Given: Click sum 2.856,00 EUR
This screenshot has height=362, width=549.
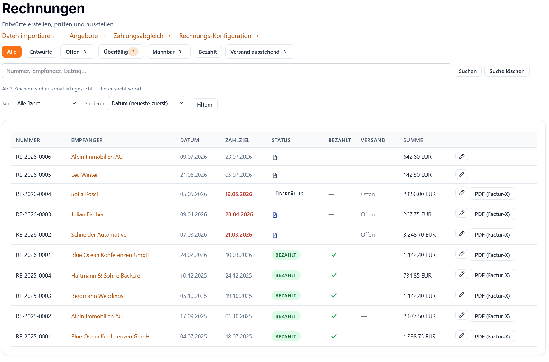Looking at the screenshot, I should point(419,194).
